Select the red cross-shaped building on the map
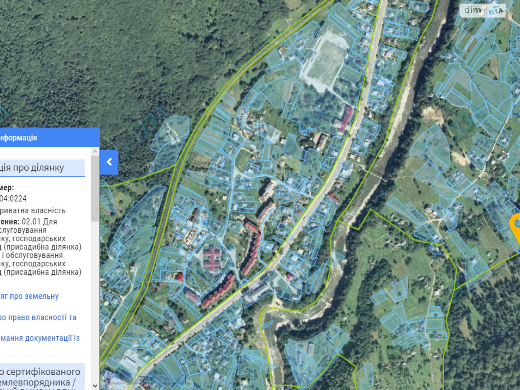 click(212, 258)
